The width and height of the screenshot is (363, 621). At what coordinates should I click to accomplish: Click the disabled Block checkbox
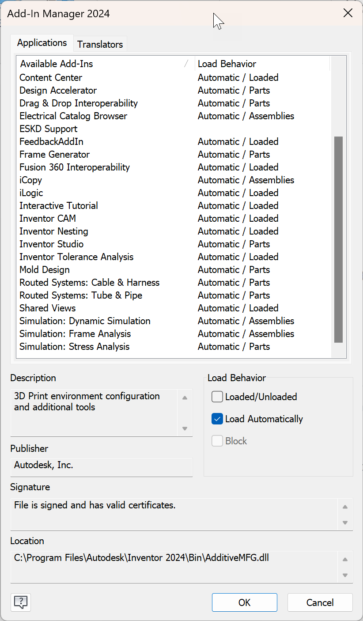[217, 441]
